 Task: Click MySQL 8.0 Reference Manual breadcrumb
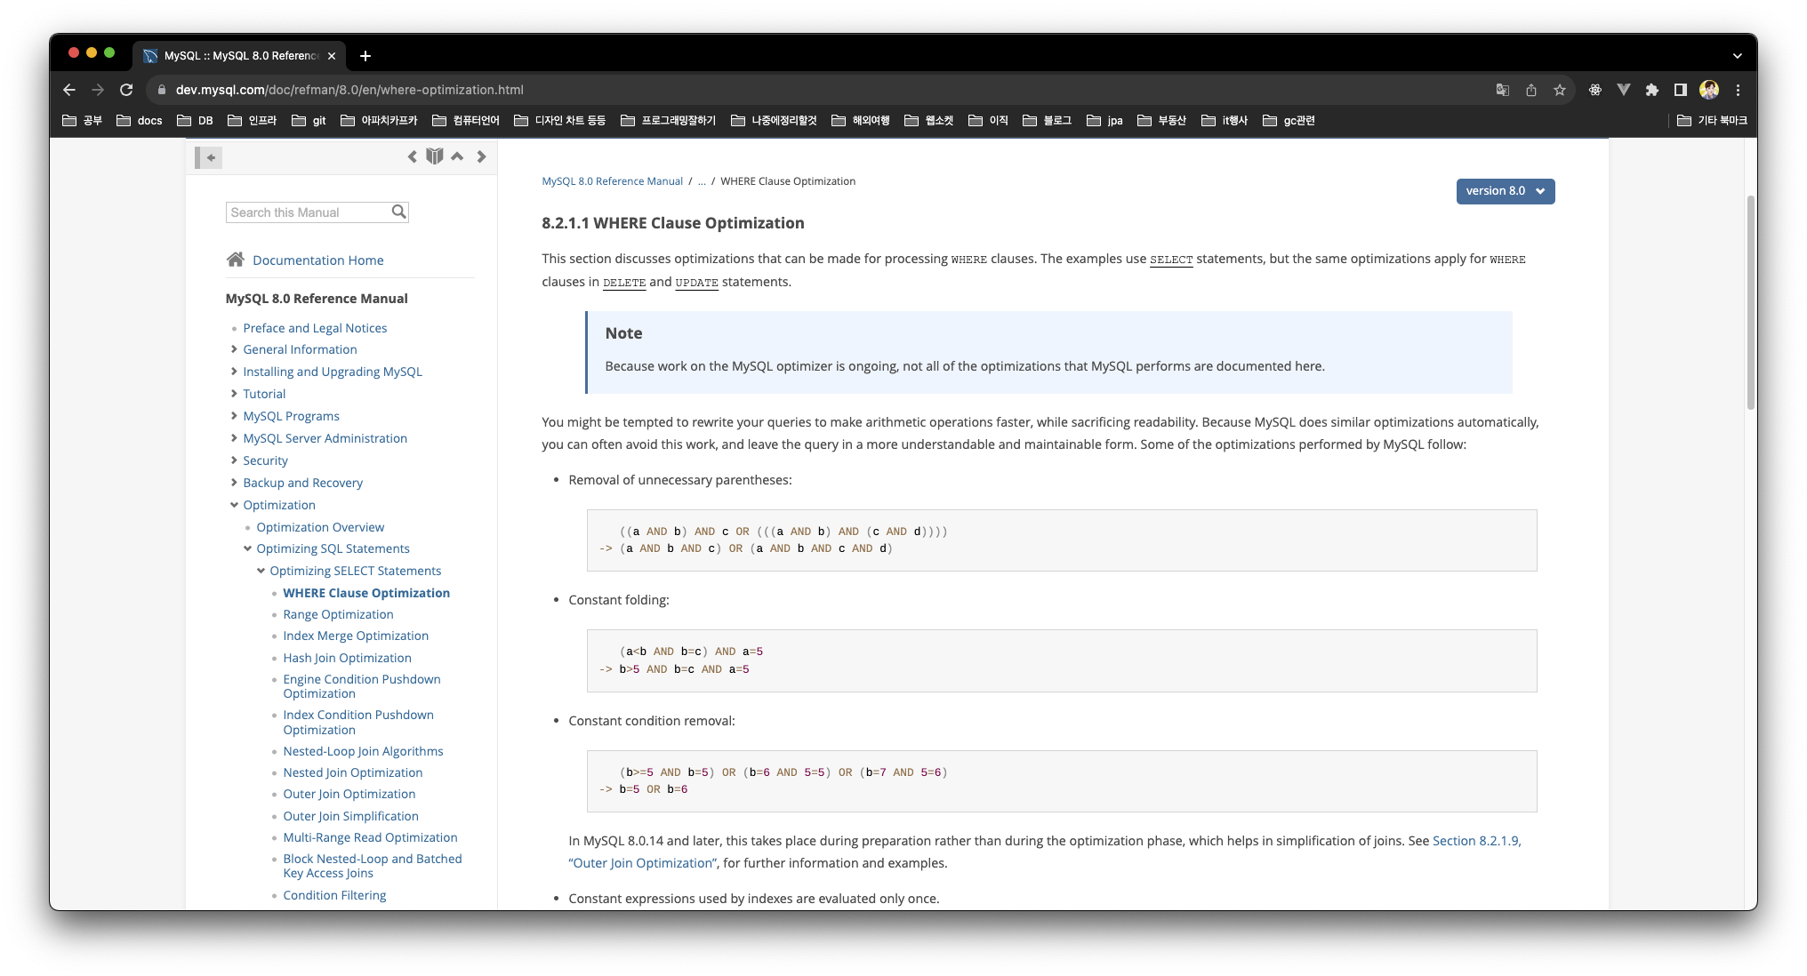click(612, 181)
